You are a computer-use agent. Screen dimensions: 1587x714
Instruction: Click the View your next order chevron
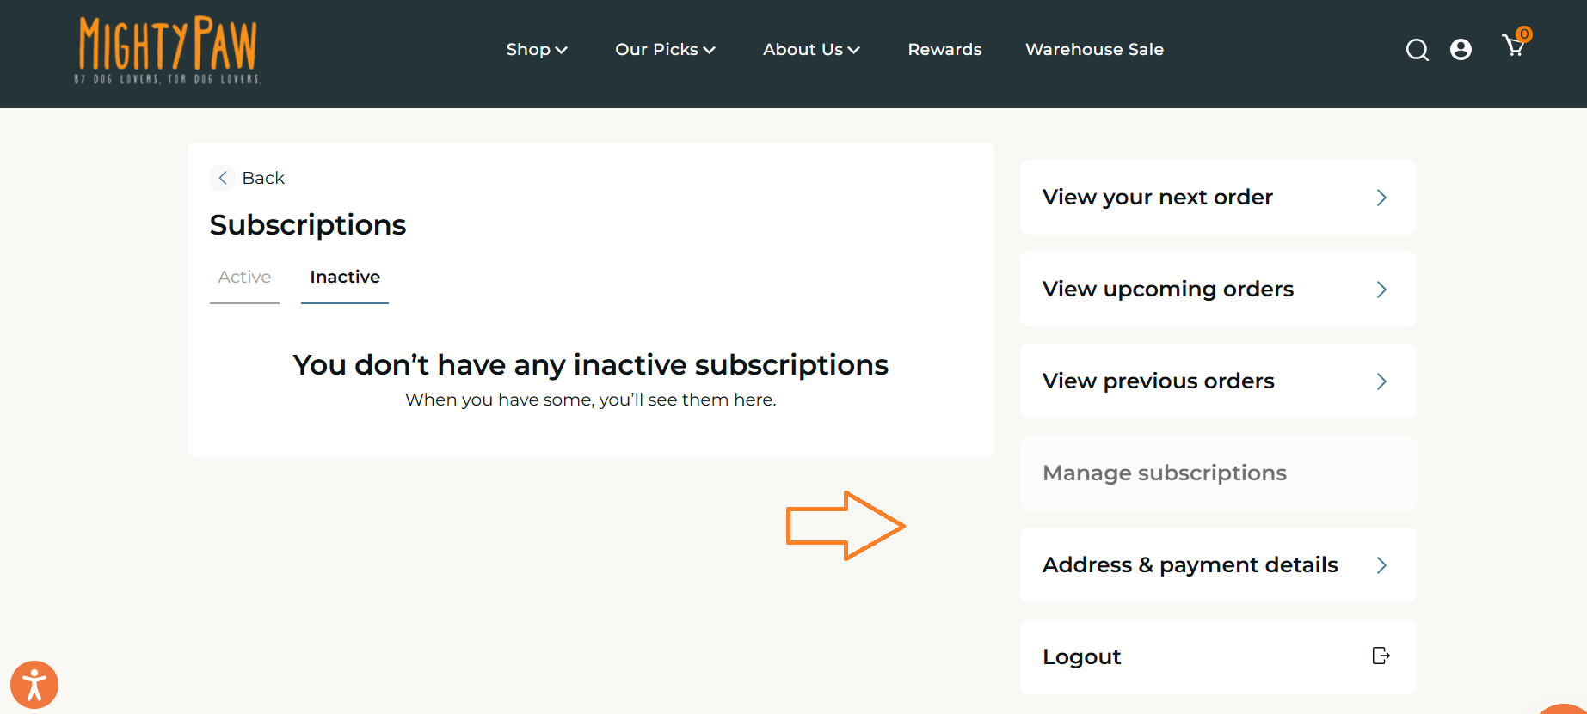tap(1381, 198)
